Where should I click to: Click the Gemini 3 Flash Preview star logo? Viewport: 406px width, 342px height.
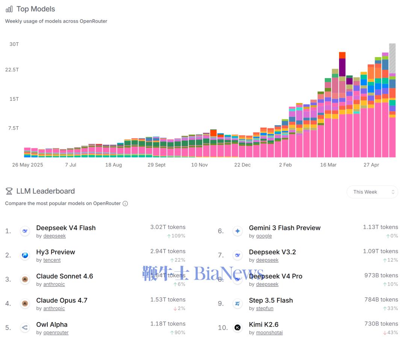pos(238,231)
